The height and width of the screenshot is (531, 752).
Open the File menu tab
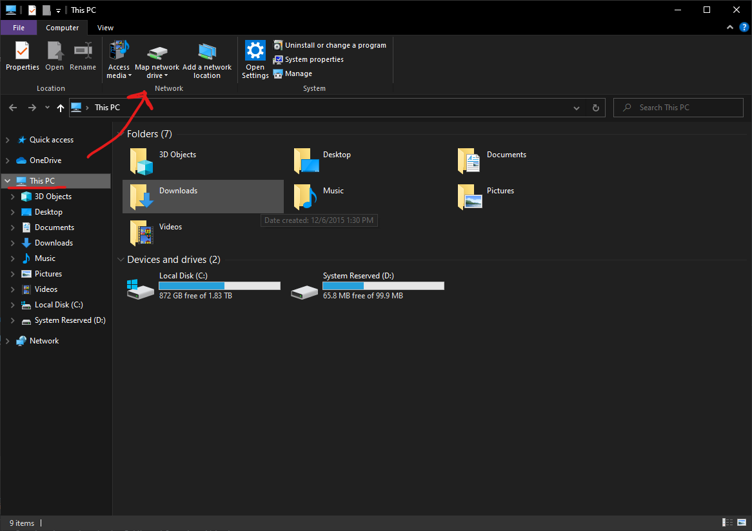point(19,28)
